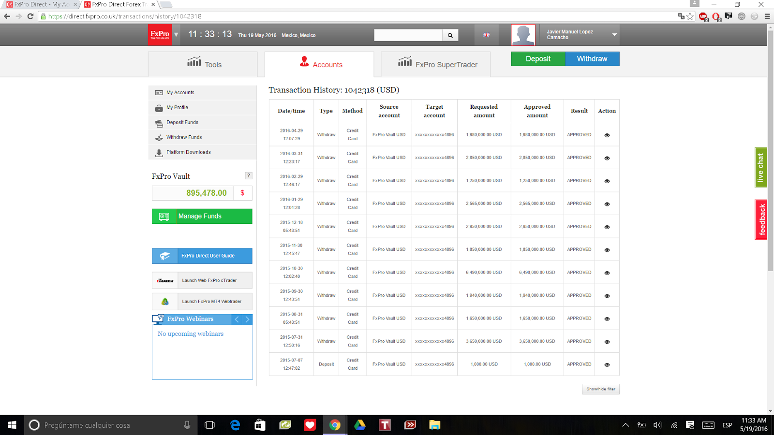
Task: View details of 2015-09-30 transaction eye icon
Action: tap(607, 296)
